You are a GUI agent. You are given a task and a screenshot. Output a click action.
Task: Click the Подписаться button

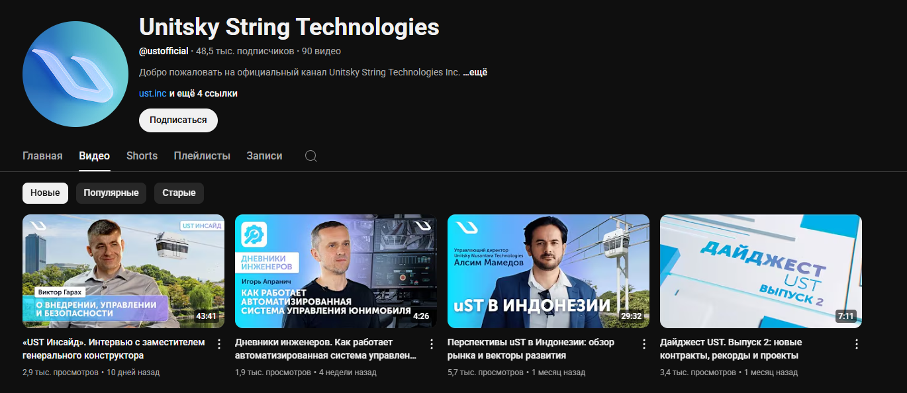pyautogui.click(x=178, y=120)
